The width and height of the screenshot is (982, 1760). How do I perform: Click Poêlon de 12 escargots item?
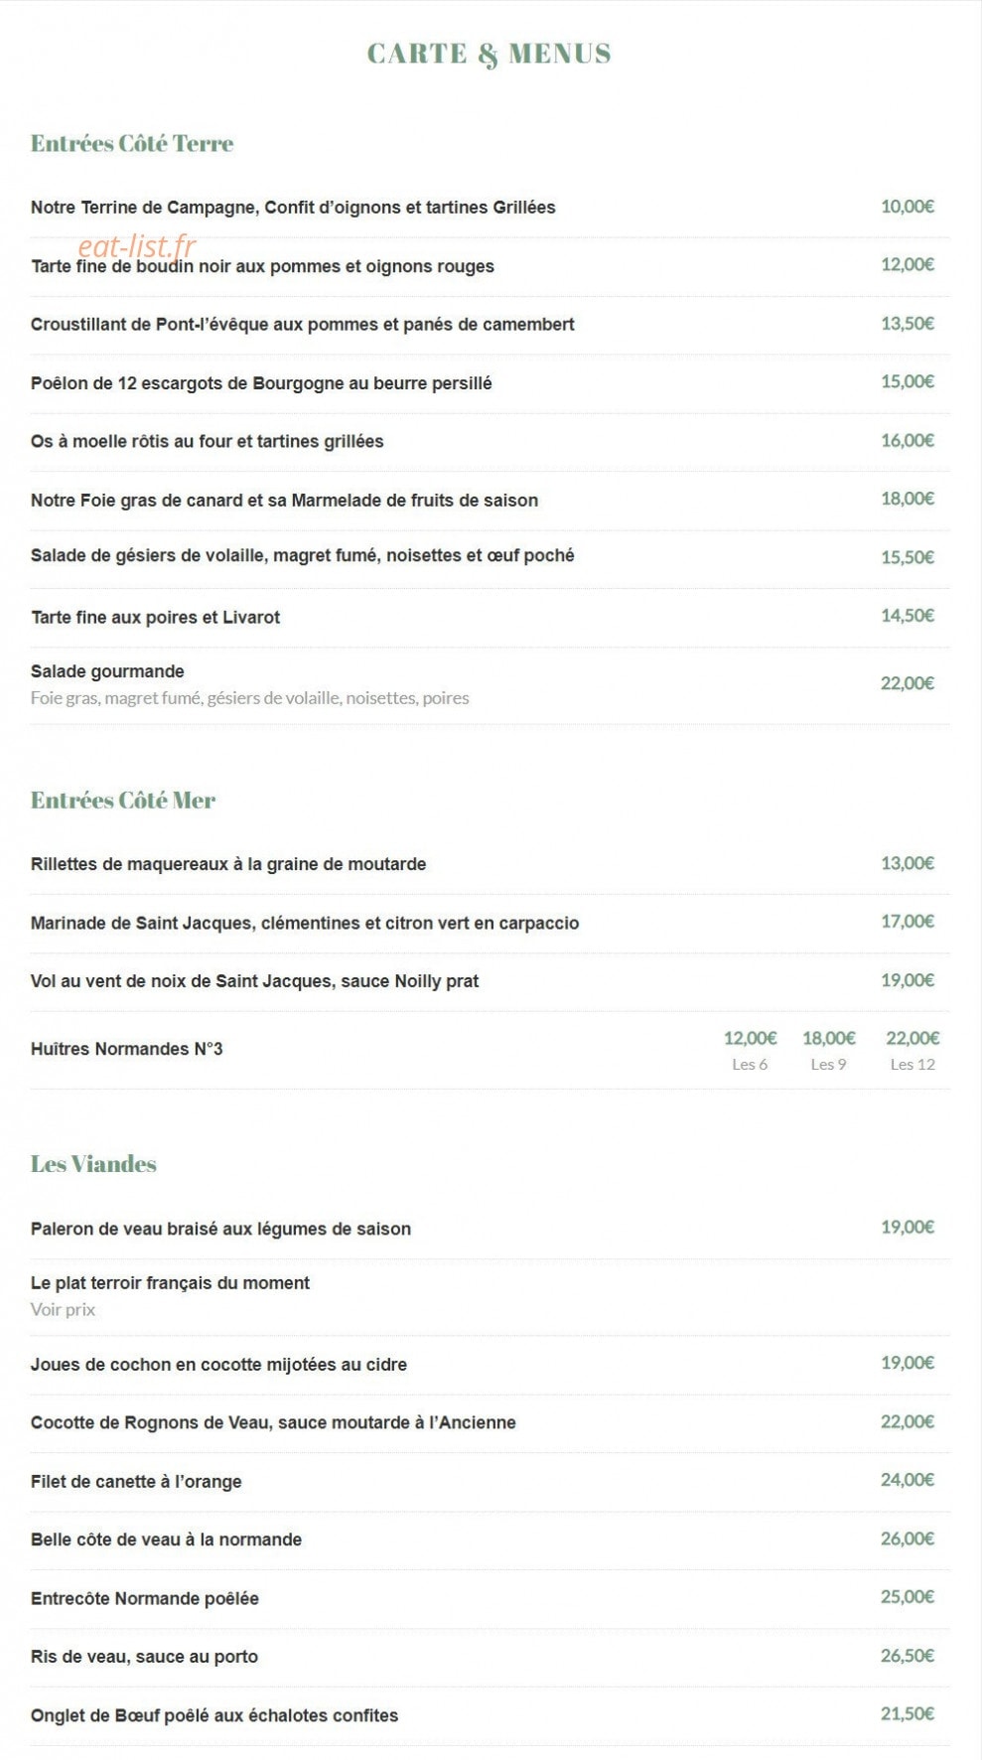(261, 383)
